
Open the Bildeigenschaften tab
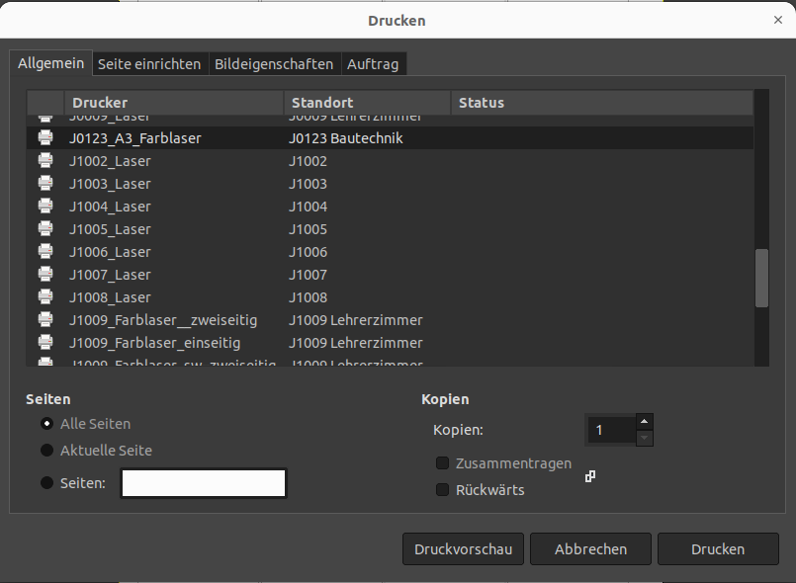[273, 63]
